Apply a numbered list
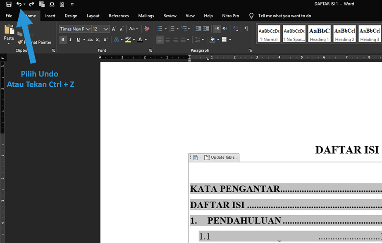This screenshot has width=382, height=243. click(x=172, y=29)
